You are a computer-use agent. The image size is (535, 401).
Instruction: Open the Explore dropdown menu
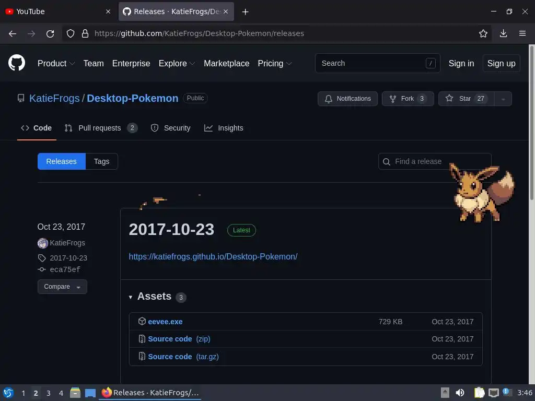[x=177, y=63]
